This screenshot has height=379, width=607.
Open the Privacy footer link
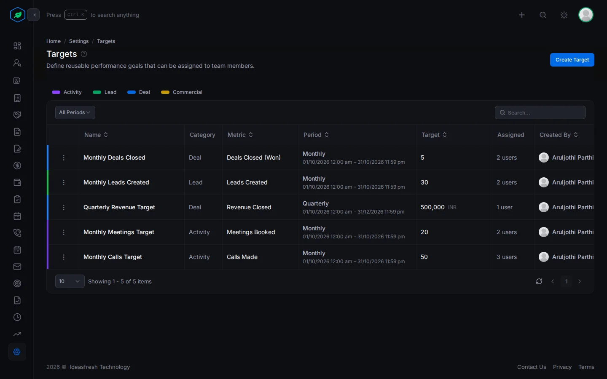(562, 367)
